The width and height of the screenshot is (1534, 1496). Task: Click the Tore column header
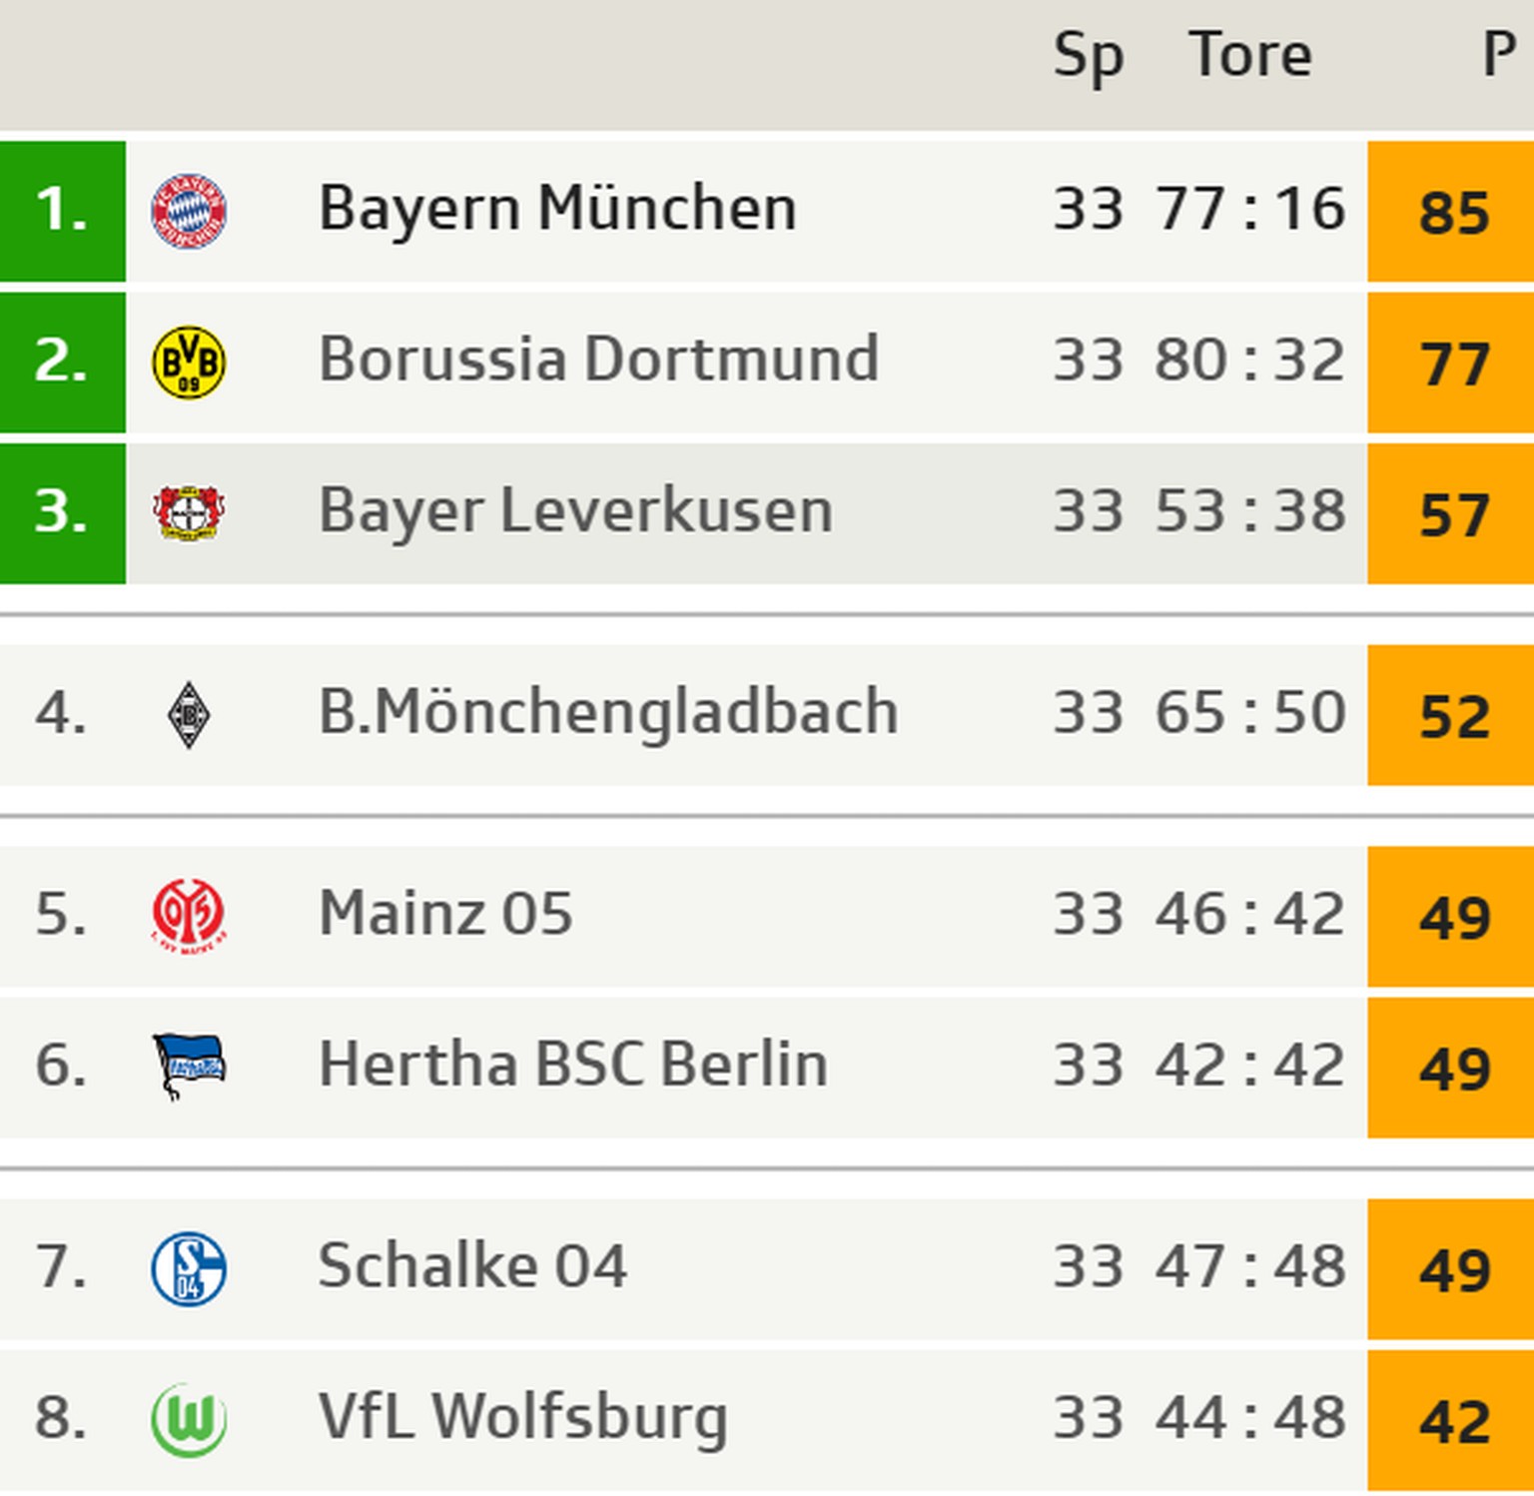pyautogui.click(x=1249, y=56)
